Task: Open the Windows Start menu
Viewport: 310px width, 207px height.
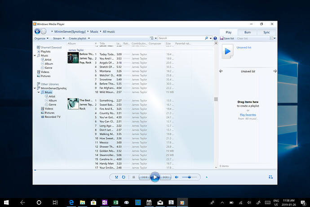Action: pyautogui.click(x=6, y=202)
